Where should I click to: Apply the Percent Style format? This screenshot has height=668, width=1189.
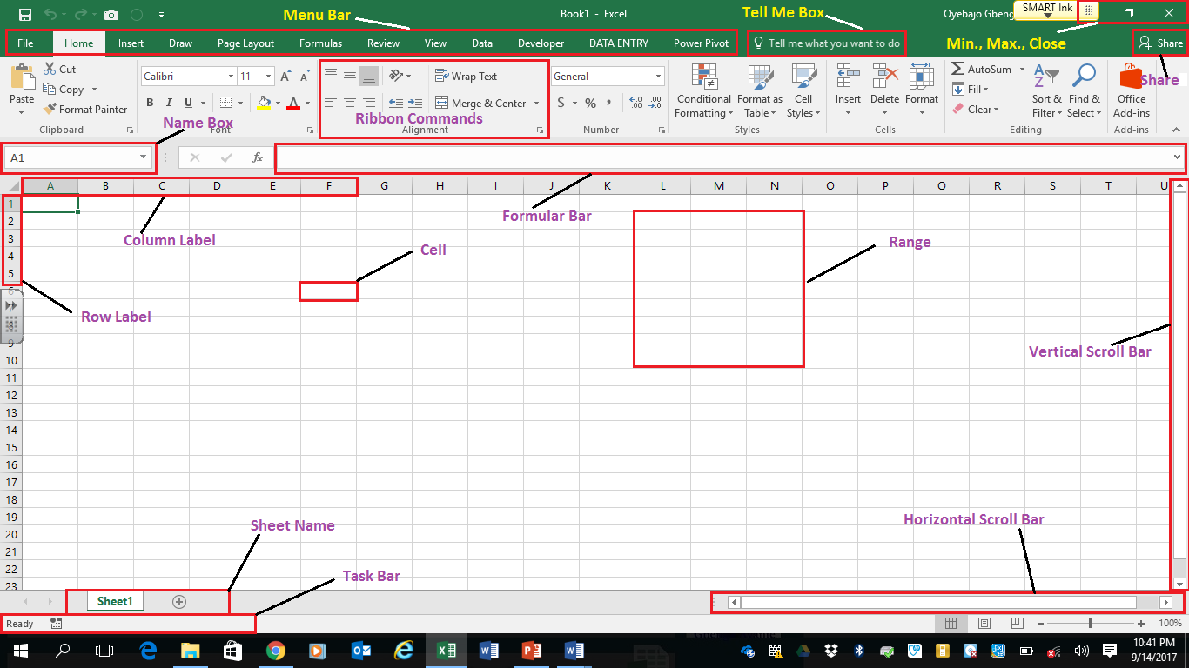[590, 103]
